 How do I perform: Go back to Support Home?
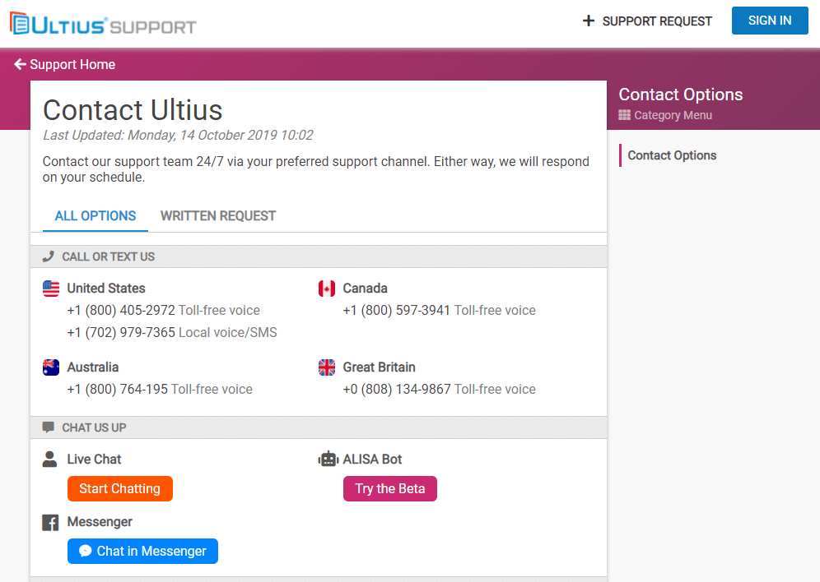pyautogui.click(x=65, y=64)
